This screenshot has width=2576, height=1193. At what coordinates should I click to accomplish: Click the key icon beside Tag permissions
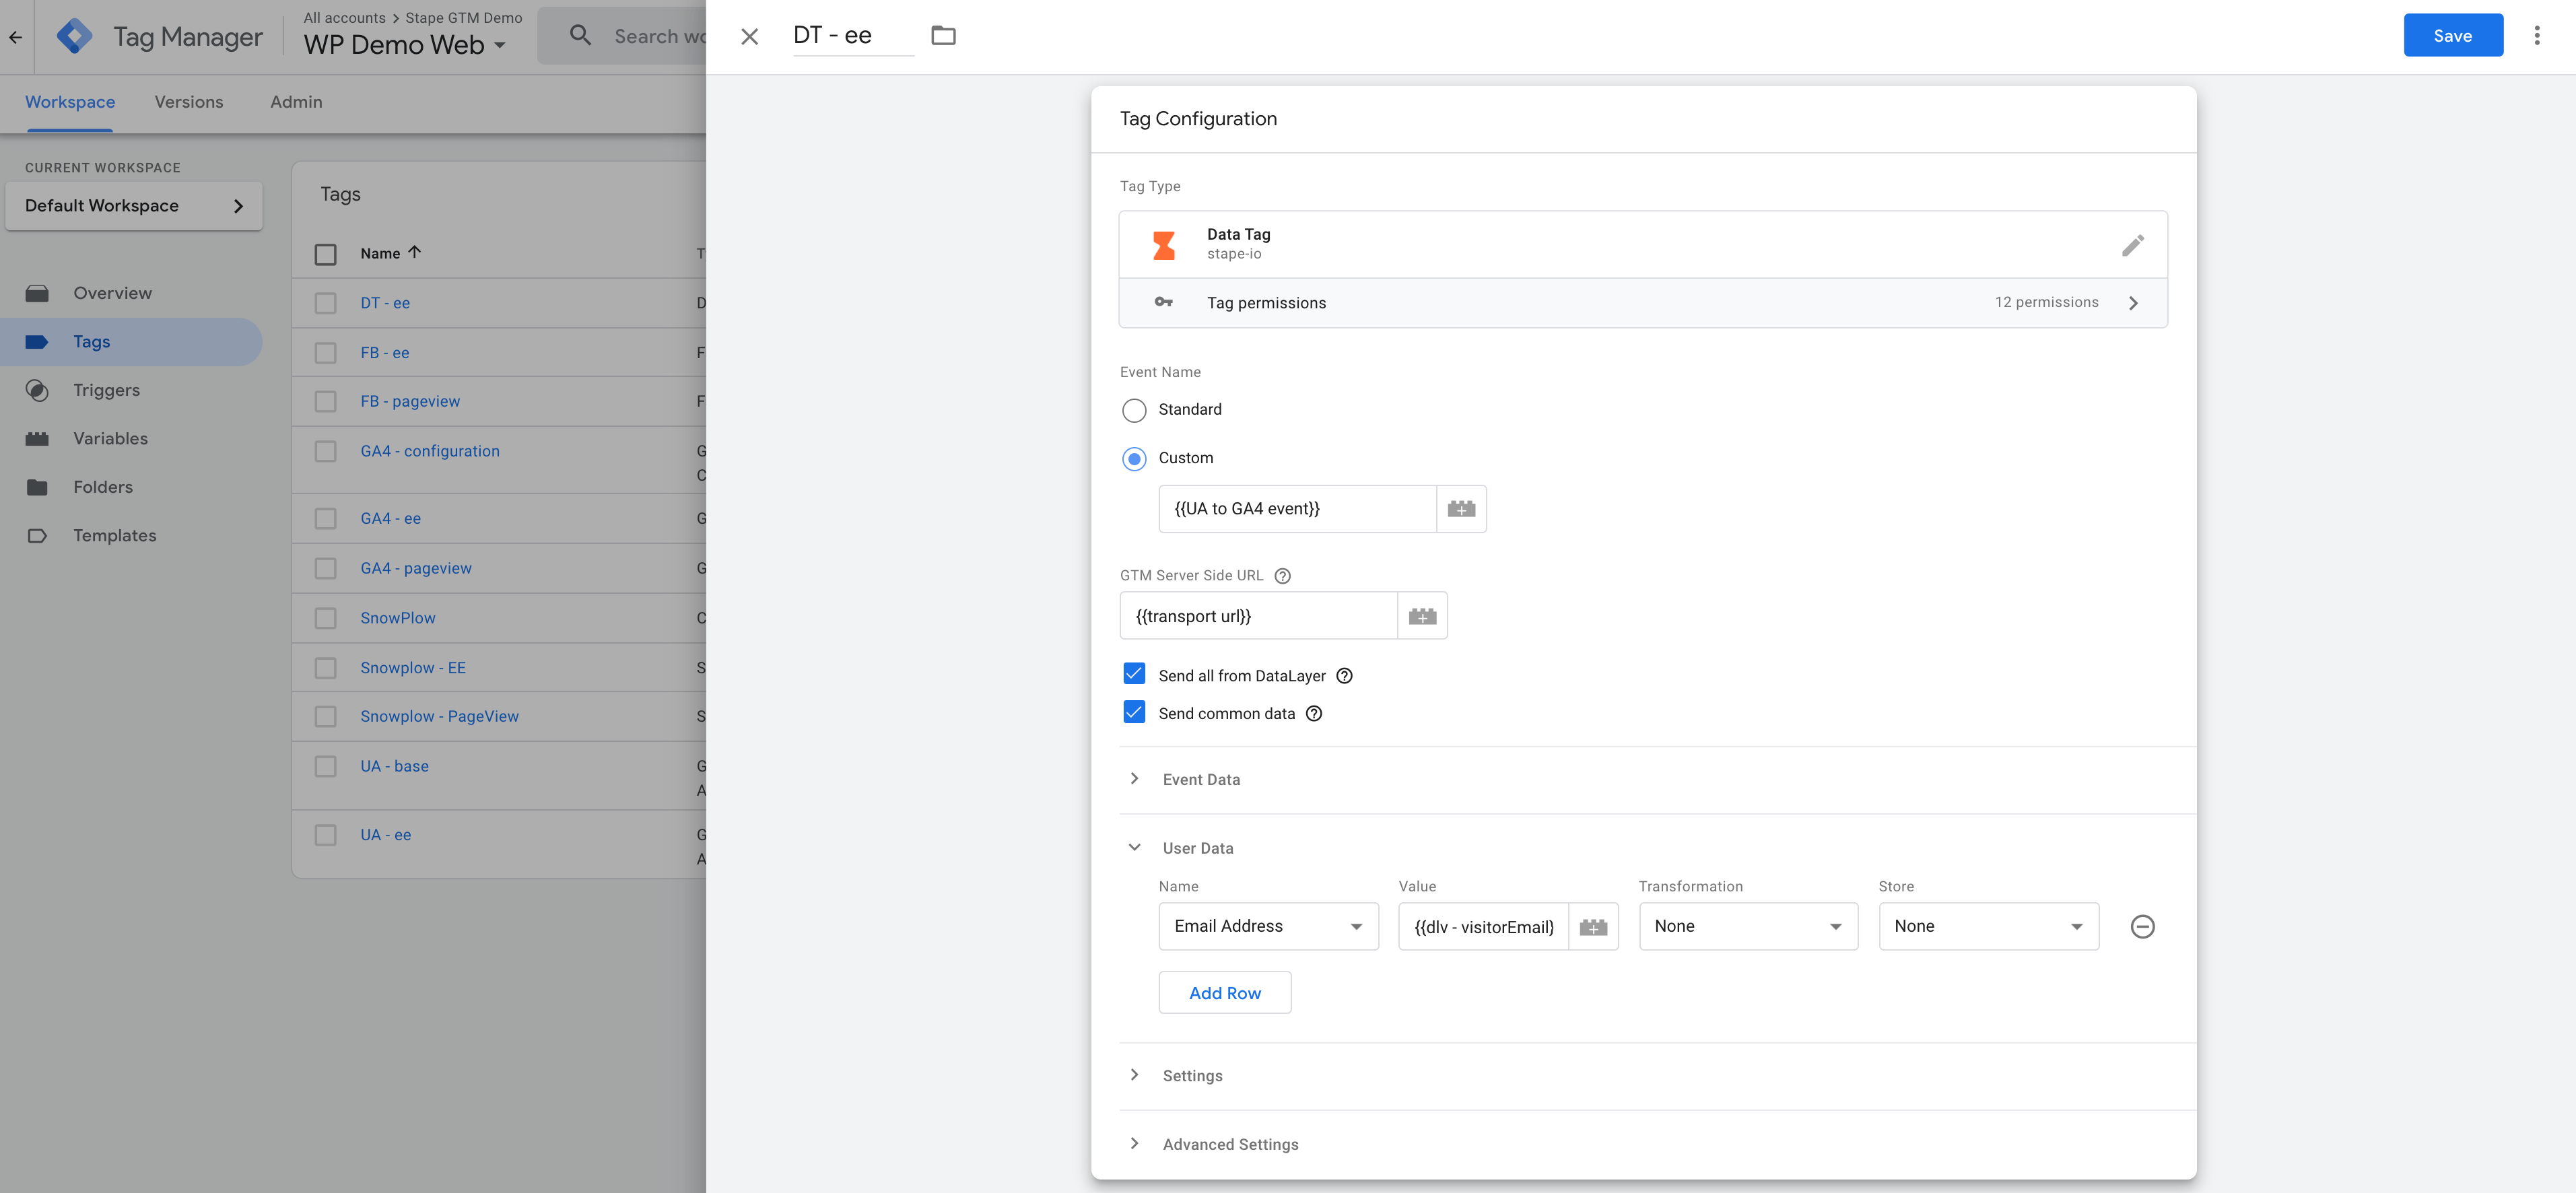(1163, 302)
